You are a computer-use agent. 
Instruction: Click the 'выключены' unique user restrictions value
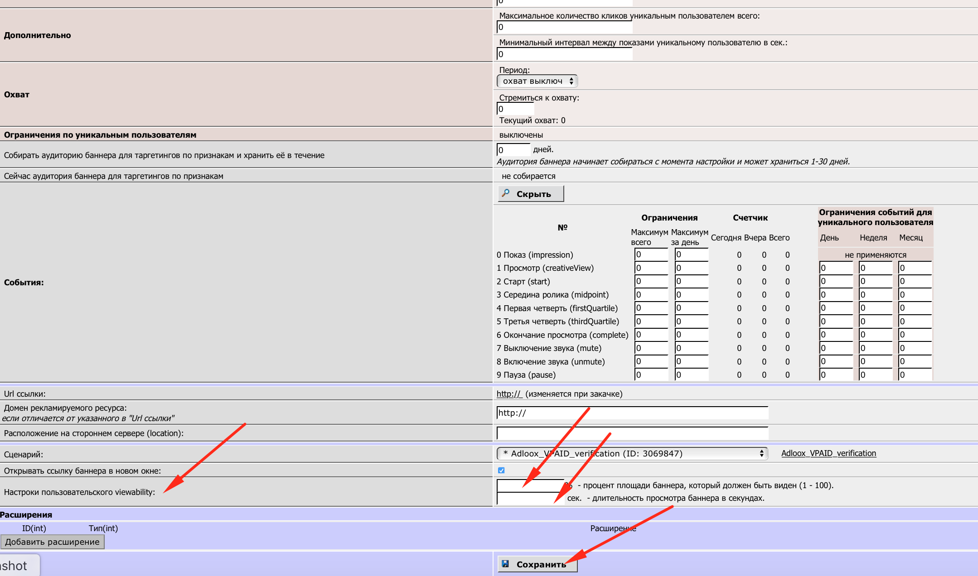[x=521, y=135]
